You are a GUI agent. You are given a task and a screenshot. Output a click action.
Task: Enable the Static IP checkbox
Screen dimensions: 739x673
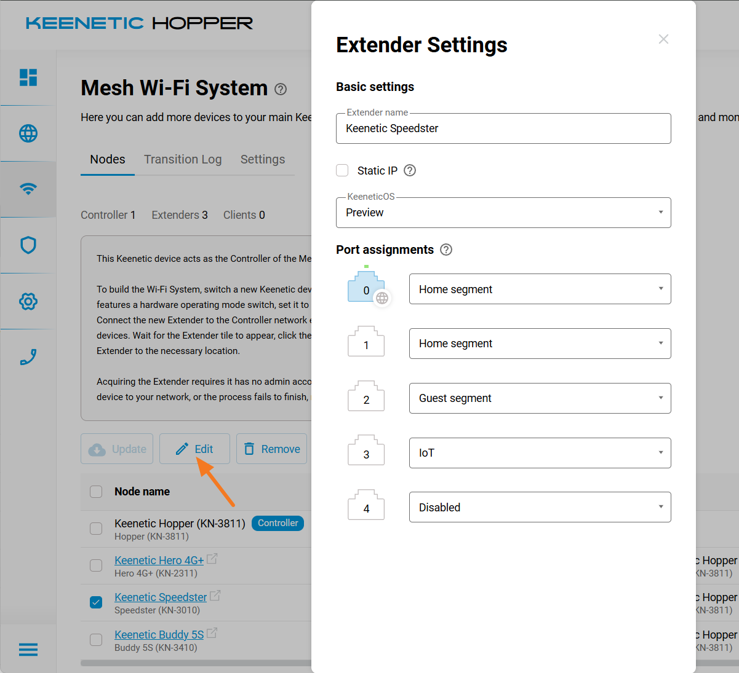(x=343, y=171)
